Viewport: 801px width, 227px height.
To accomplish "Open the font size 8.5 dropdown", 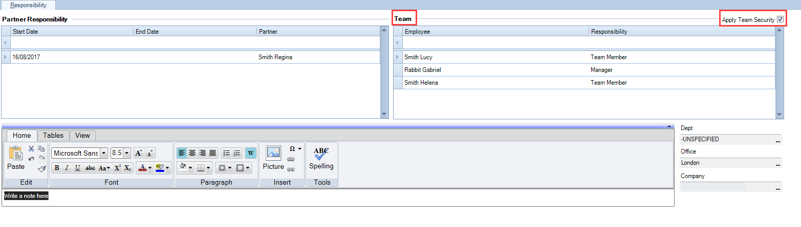I will coord(127,153).
